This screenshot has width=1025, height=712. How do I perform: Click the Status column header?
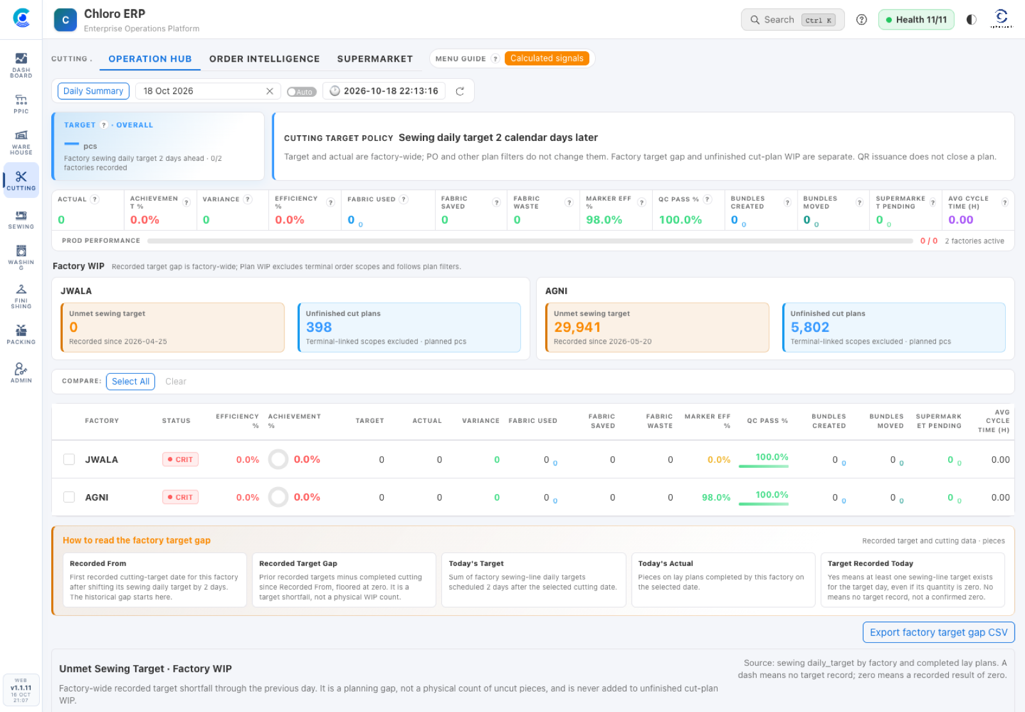pyautogui.click(x=176, y=421)
